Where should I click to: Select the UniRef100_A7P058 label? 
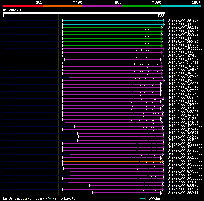[183, 172]
